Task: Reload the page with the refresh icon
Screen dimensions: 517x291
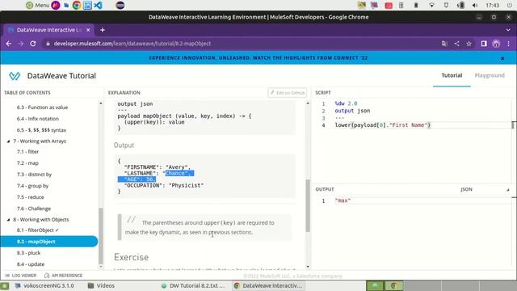Action: point(33,44)
